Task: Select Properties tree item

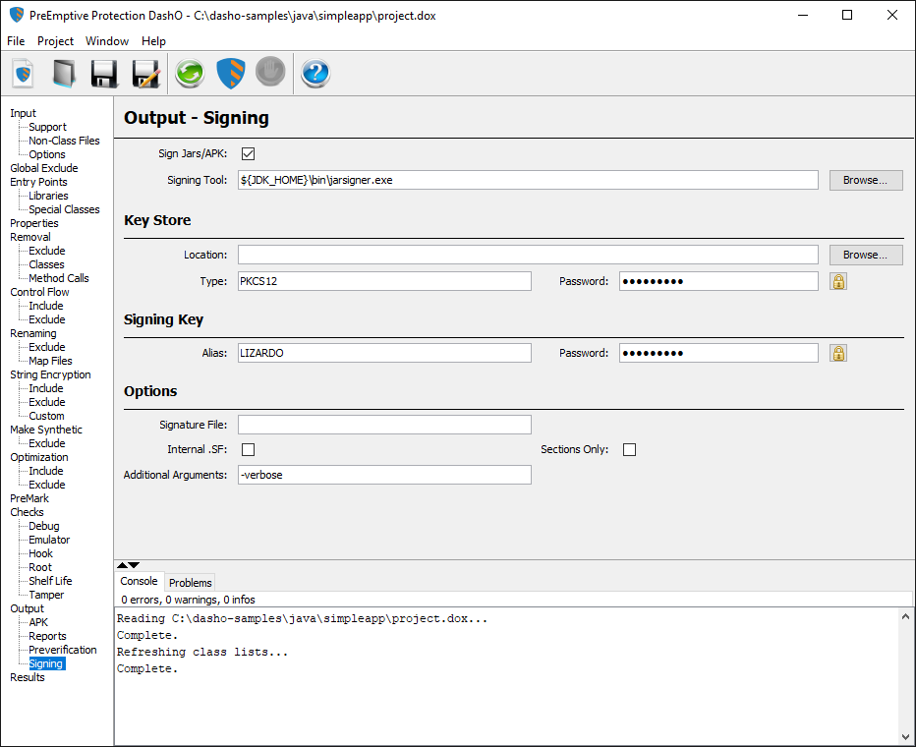Action: pos(33,223)
